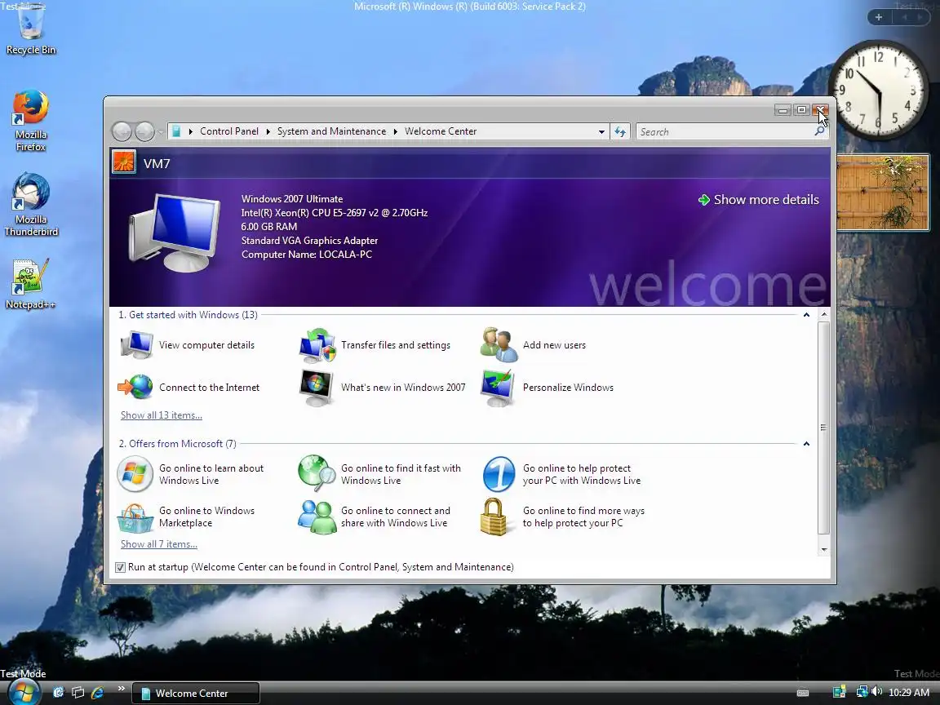Click the Show more details link
The width and height of the screenshot is (940, 705).
point(758,200)
